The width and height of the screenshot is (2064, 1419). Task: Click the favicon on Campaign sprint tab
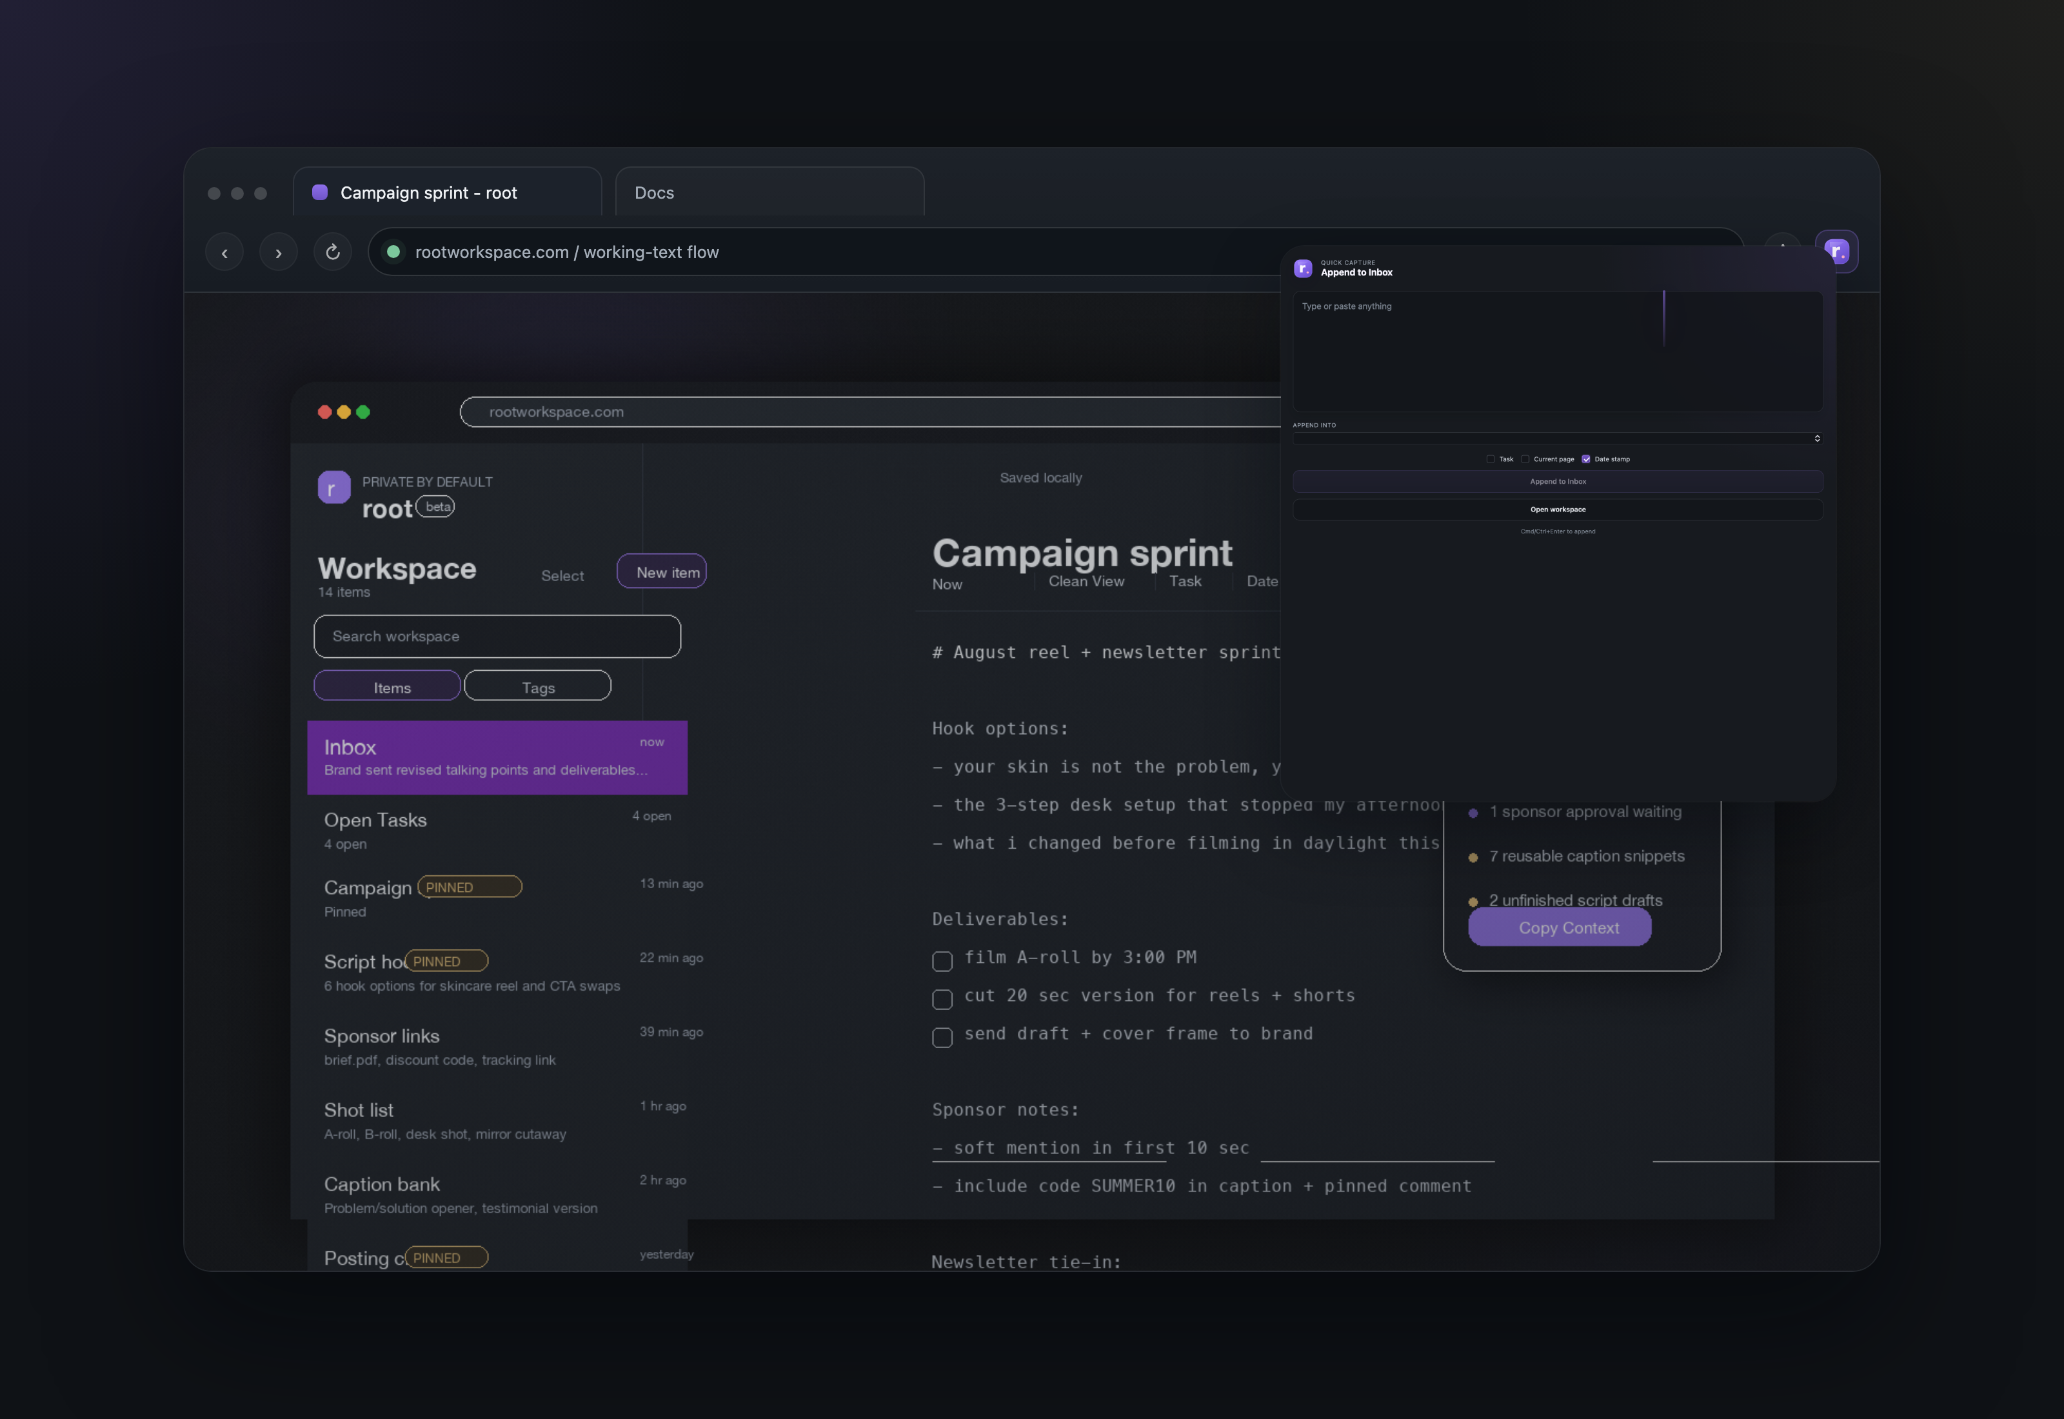(x=320, y=192)
